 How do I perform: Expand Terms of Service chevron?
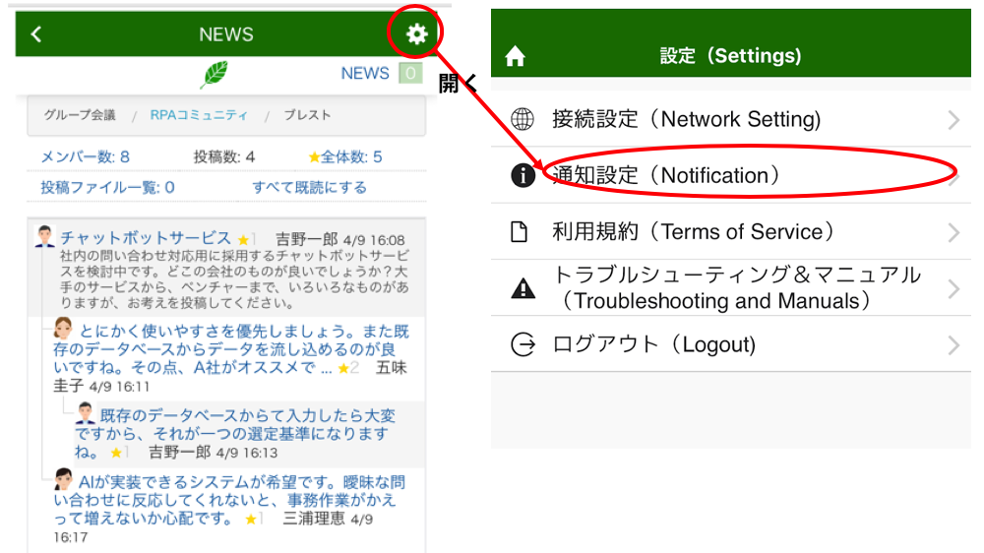953,232
